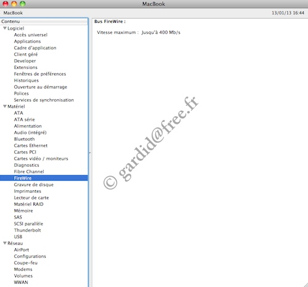
Task: Click the sidebar split divider handle
Action: click(90, 153)
